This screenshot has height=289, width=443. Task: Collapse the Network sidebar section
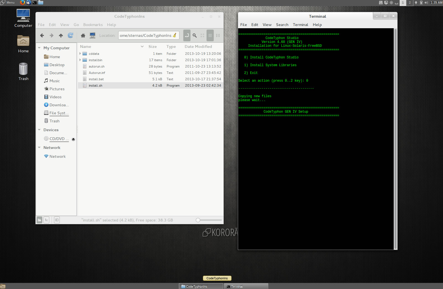(39, 148)
